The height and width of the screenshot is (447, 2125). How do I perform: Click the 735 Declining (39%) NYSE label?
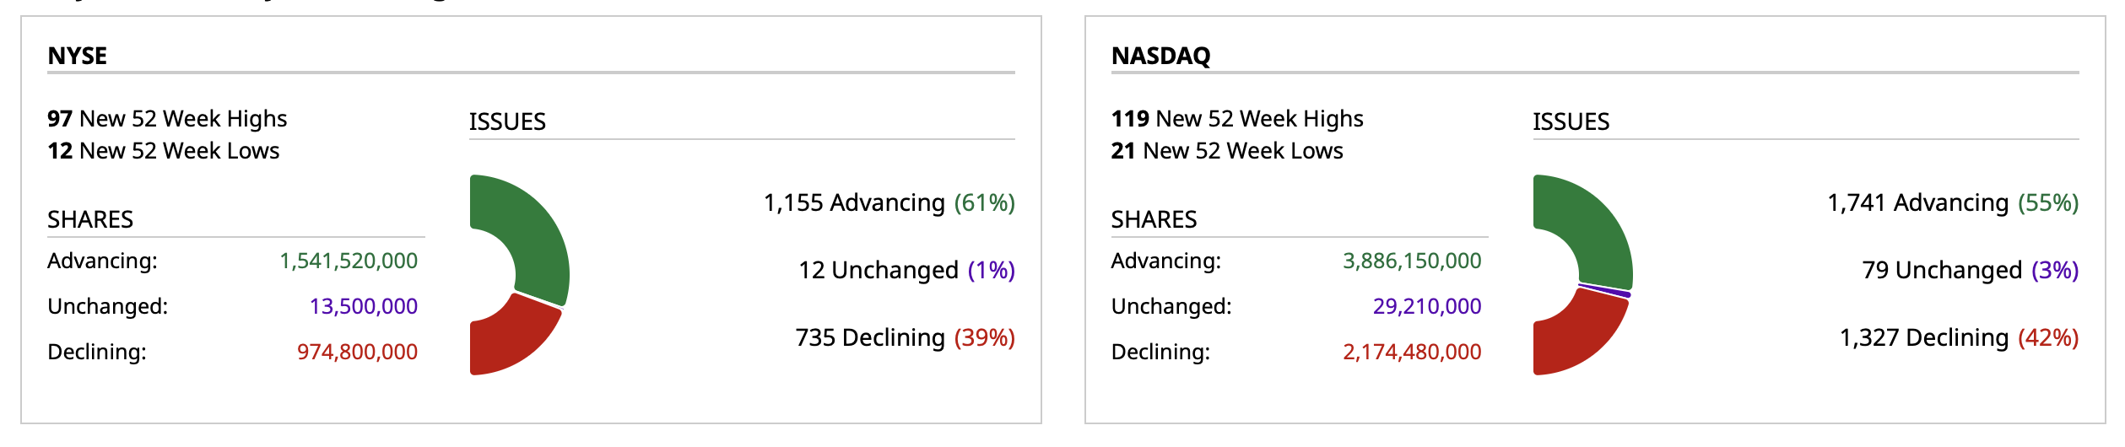click(905, 337)
